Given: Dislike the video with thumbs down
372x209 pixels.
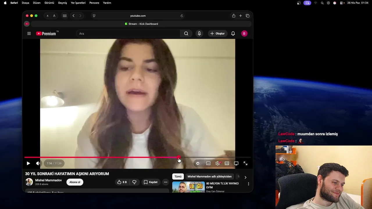Looking at the screenshot, I should [134, 182].
